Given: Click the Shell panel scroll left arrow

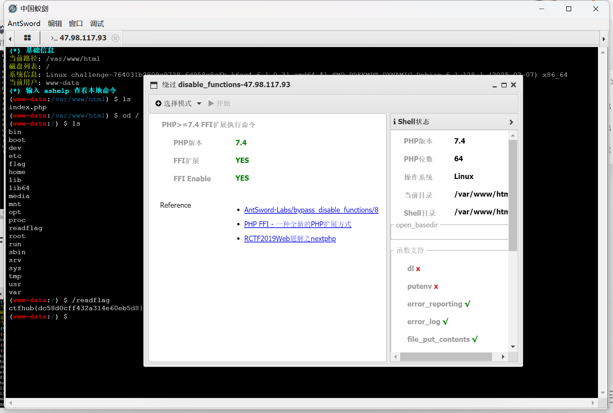Looking at the screenshot, I should pyautogui.click(x=396, y=357).
